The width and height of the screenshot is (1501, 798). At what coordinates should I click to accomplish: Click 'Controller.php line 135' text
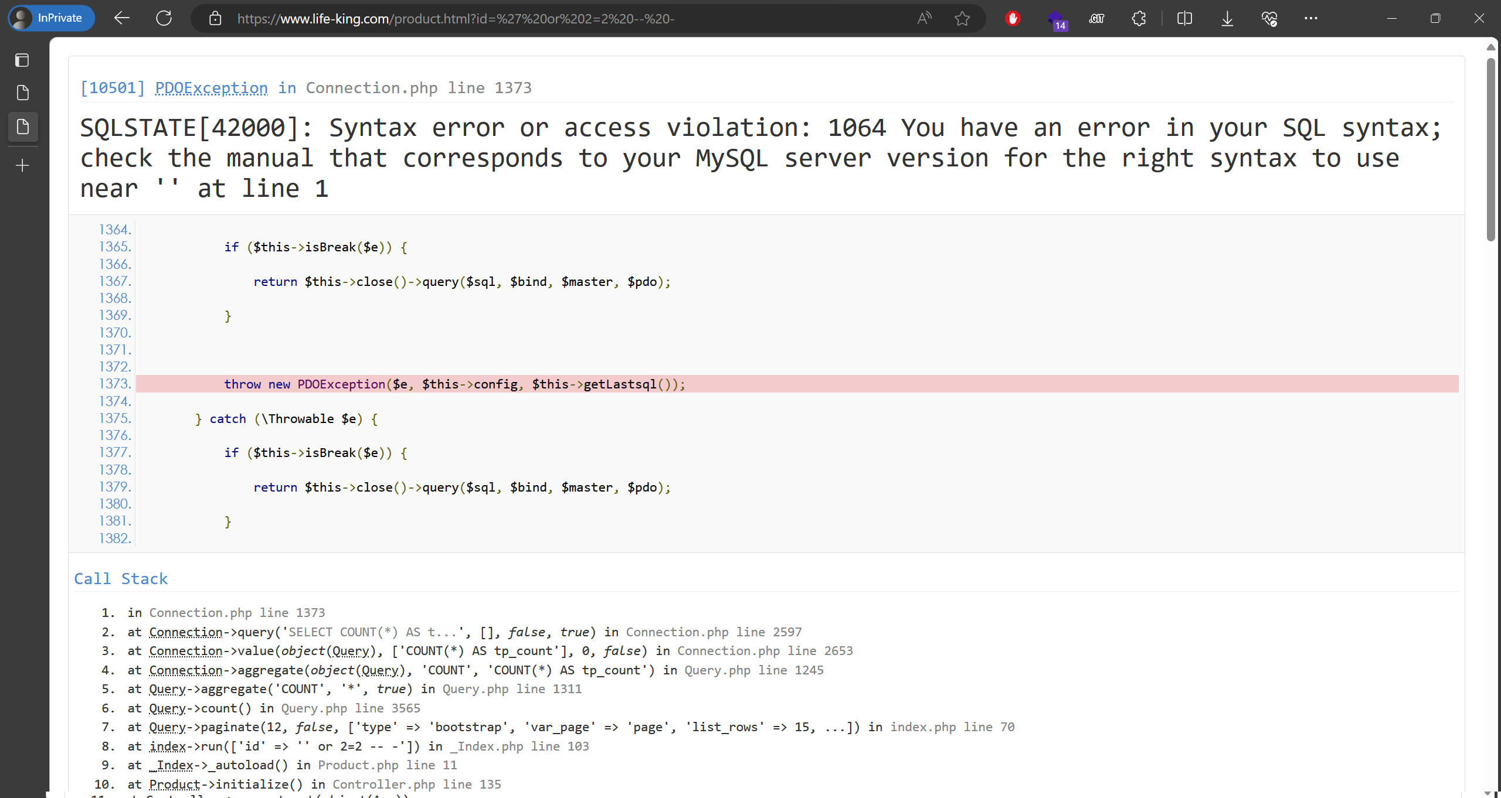pos(417,785)
